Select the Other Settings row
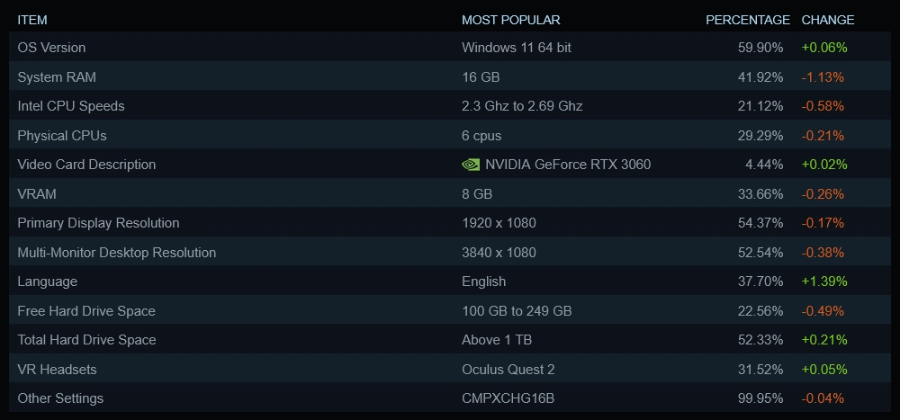 pos(60,398)
